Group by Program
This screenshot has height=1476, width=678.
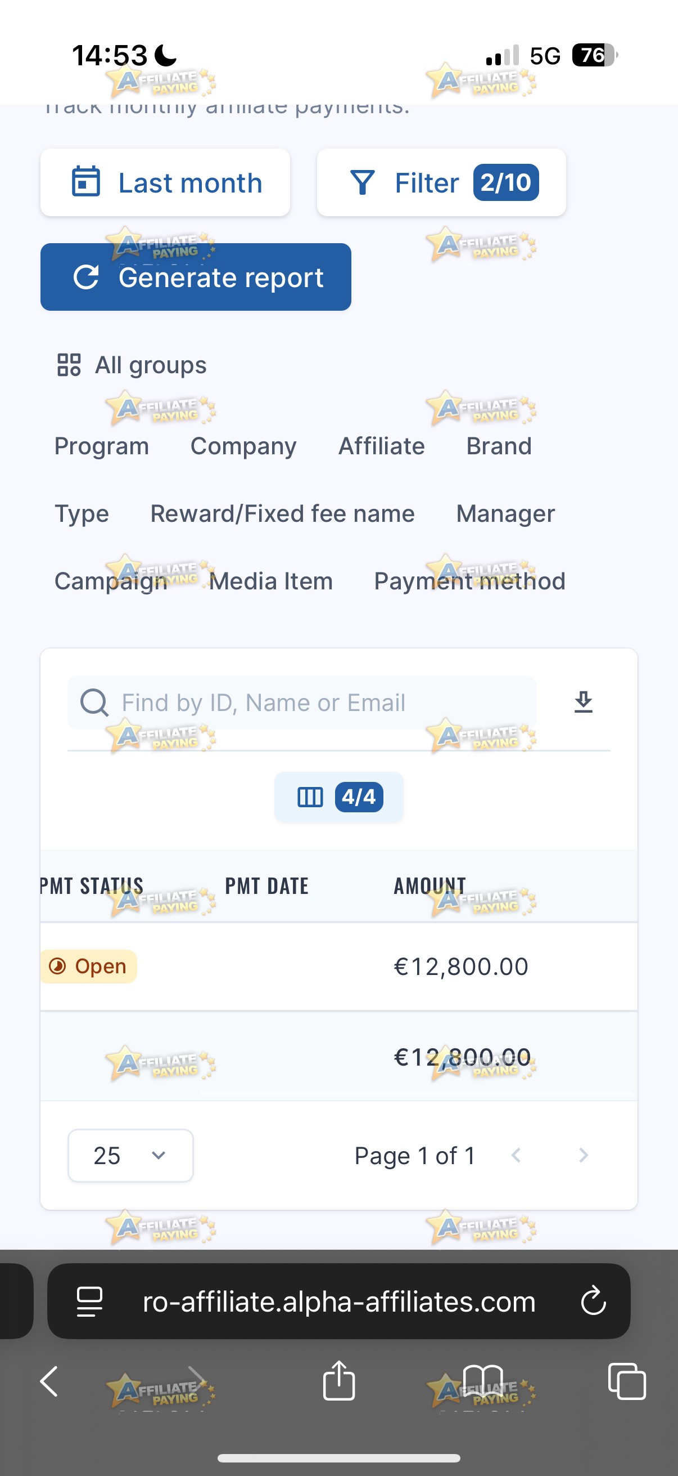point(102,446)
